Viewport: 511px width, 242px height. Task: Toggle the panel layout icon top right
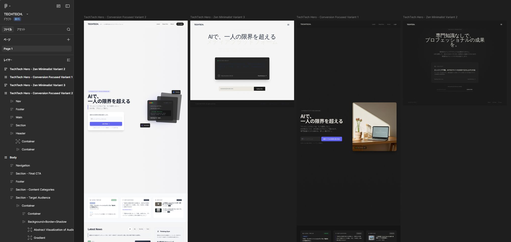coord(67,6)
